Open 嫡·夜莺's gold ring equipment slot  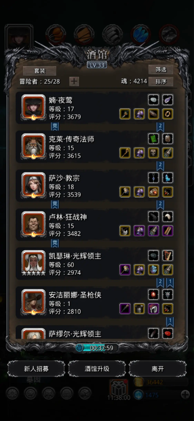pyautogui.click(x=168, y=114)
